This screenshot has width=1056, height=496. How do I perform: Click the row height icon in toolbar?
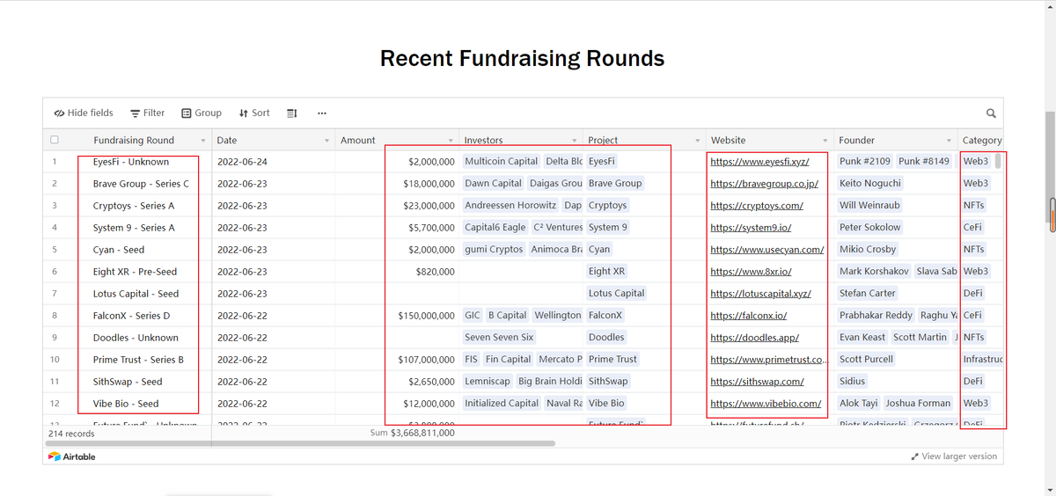point(292,113)
